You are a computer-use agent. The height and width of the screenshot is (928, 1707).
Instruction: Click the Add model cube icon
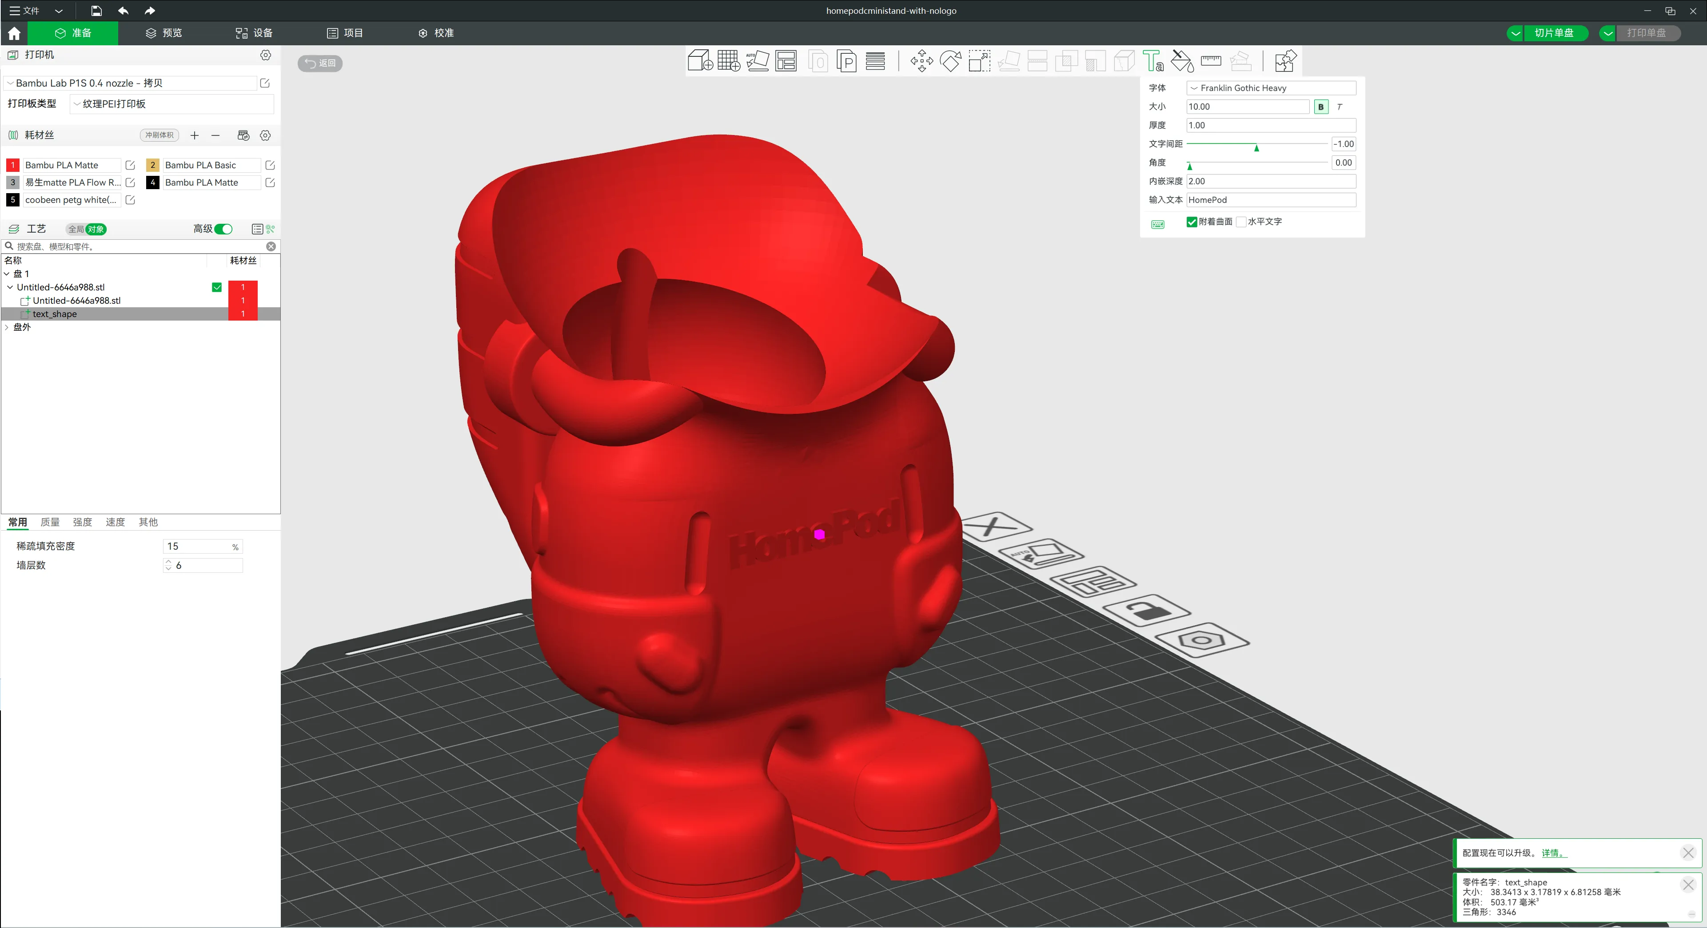(700, 61)
